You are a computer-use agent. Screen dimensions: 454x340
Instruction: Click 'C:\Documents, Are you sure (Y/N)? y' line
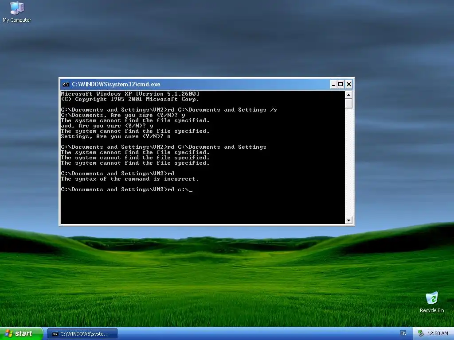point(123,115)
